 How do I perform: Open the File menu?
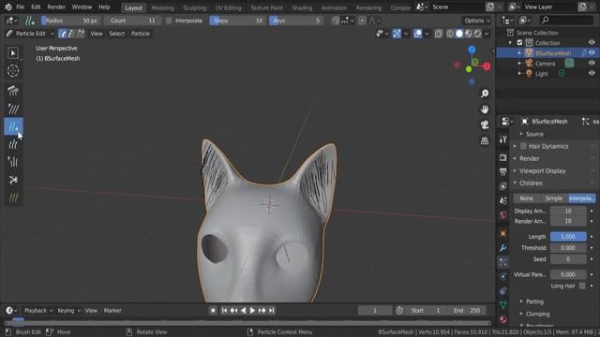pyautogui.click(x=21, y=7)
